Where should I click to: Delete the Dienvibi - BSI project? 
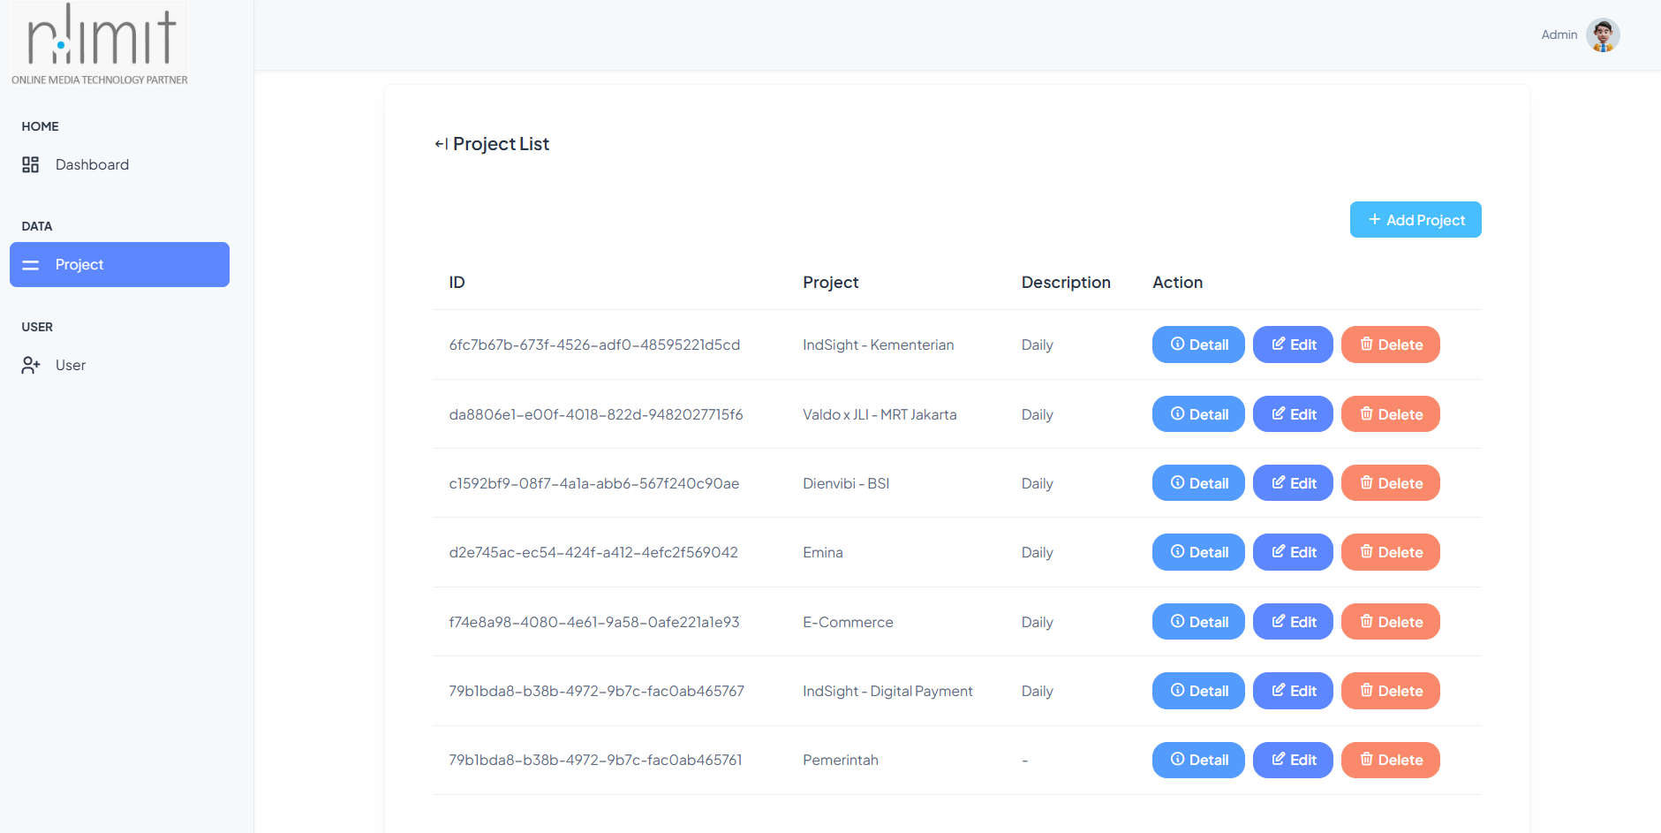tap(1390, 483)
